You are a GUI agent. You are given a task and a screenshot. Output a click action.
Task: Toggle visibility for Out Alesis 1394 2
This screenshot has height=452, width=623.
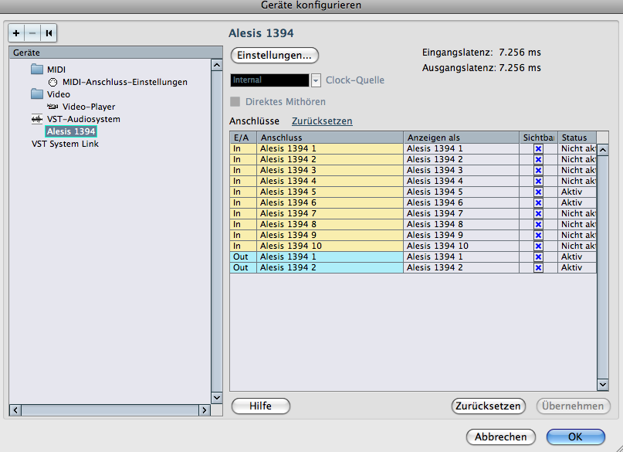coord(538,267)
